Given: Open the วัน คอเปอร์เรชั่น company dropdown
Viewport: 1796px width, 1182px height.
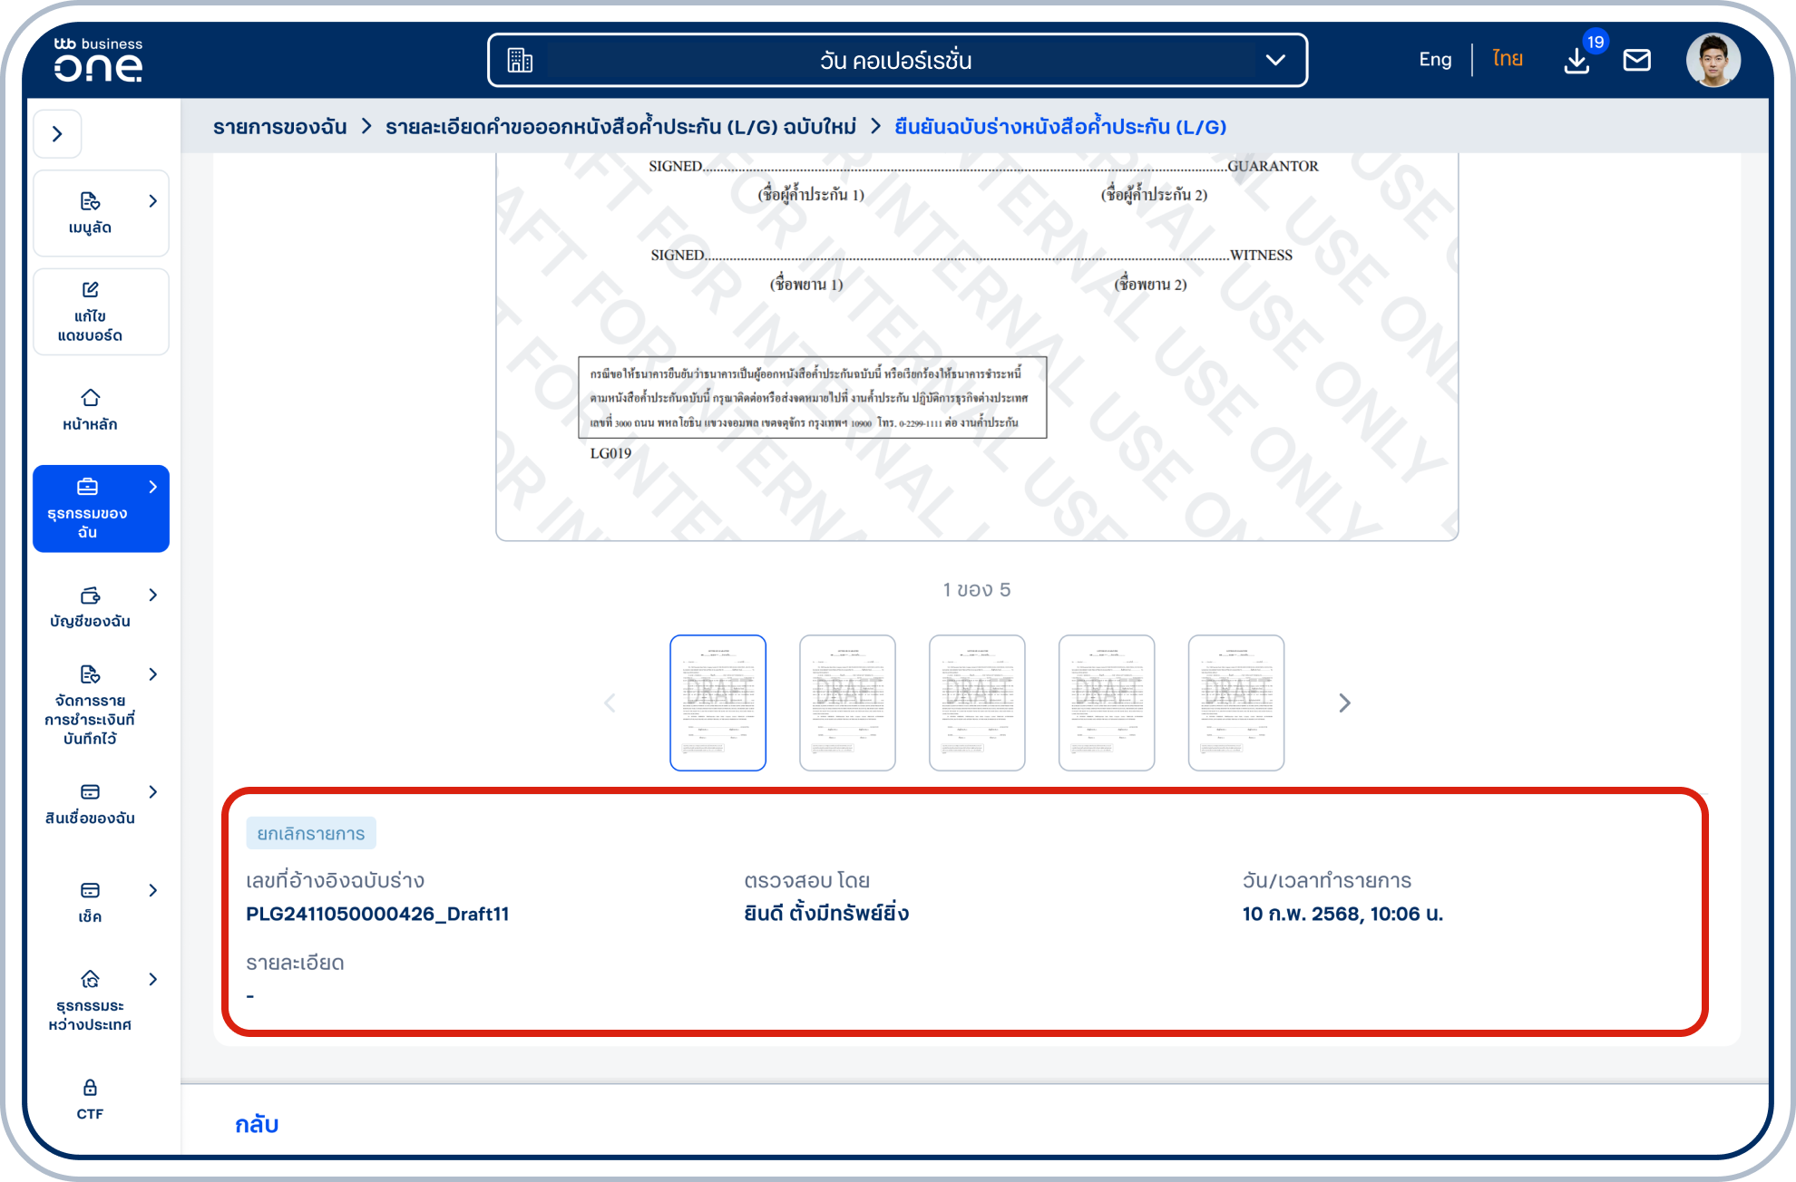Looking at the screenshot, I should click(x=896, y=61).
